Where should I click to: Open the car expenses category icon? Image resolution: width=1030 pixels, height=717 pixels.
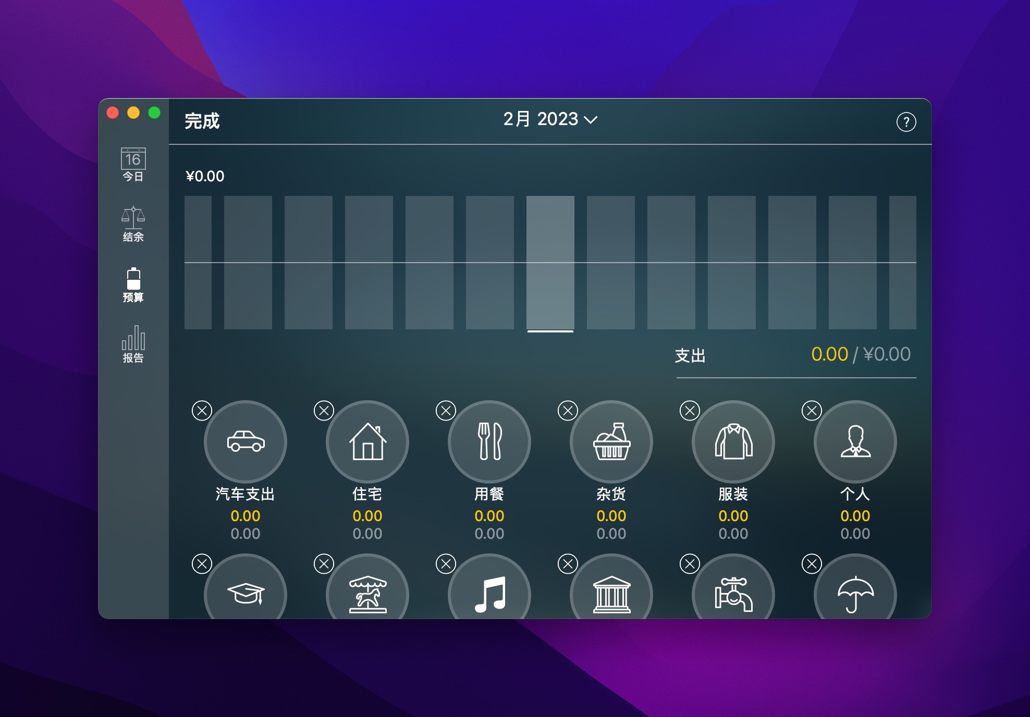[x=246, y=441]
